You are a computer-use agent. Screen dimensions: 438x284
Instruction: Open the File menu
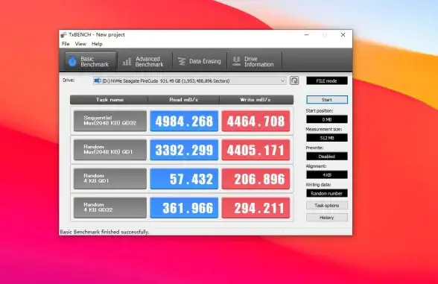click(x=66, y=44)
